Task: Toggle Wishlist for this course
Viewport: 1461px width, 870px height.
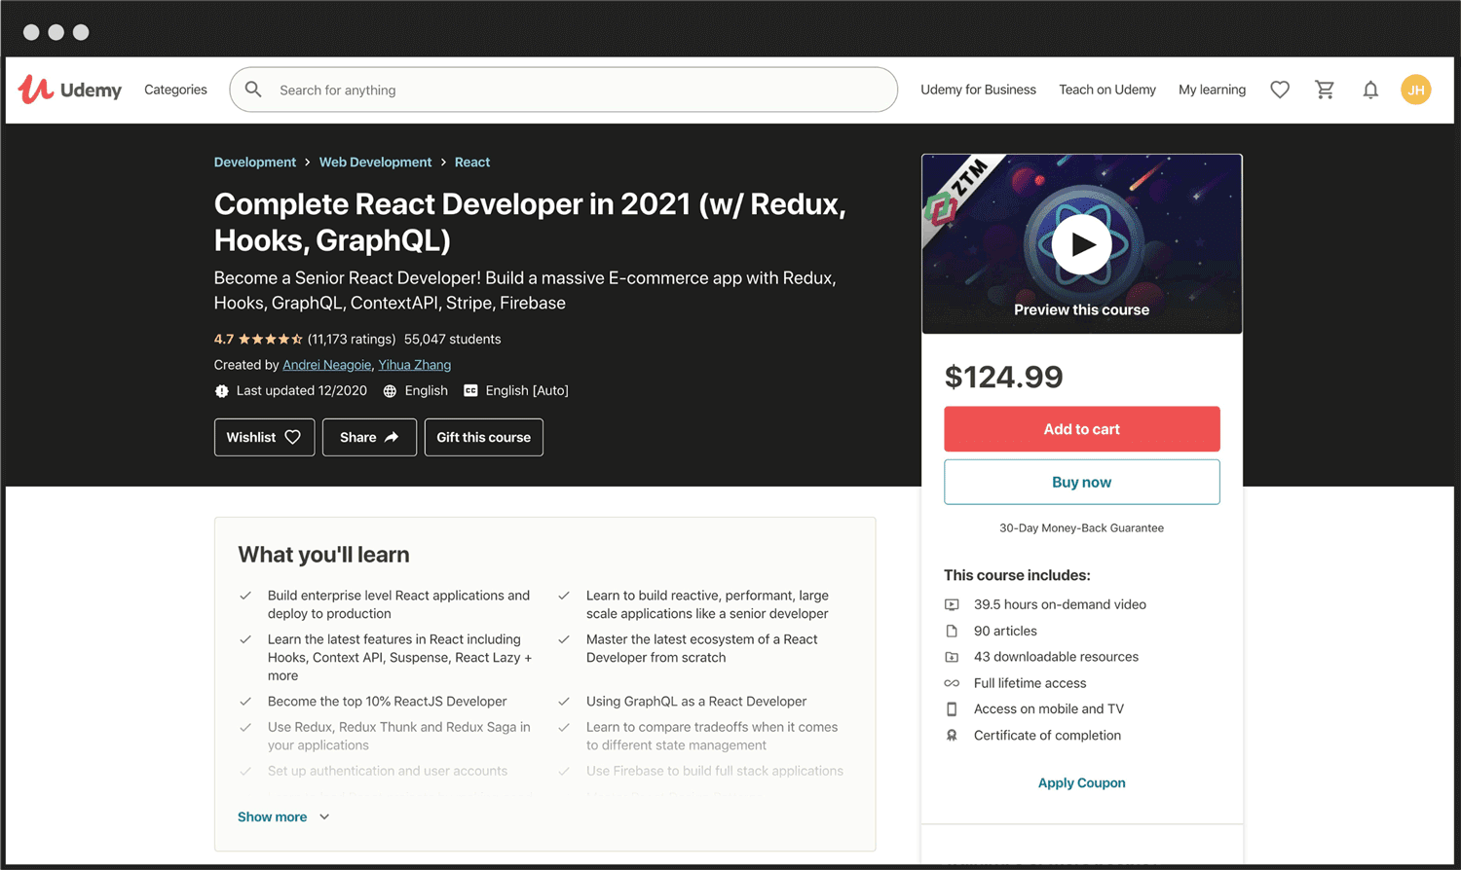Action: pos(264,437)
